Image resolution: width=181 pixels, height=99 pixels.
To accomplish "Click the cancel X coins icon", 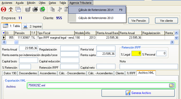I will [35, 9].
